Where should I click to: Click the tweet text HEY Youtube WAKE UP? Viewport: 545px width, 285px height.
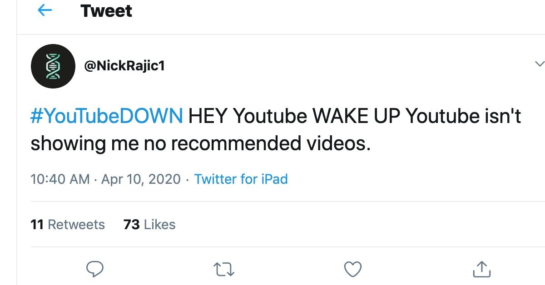(294, 117)
